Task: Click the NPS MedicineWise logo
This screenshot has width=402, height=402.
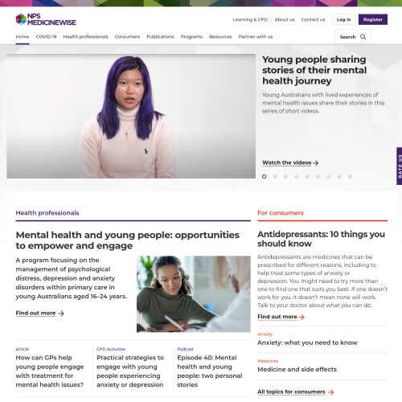Action: pyautogui.click(x=46, y=19)
